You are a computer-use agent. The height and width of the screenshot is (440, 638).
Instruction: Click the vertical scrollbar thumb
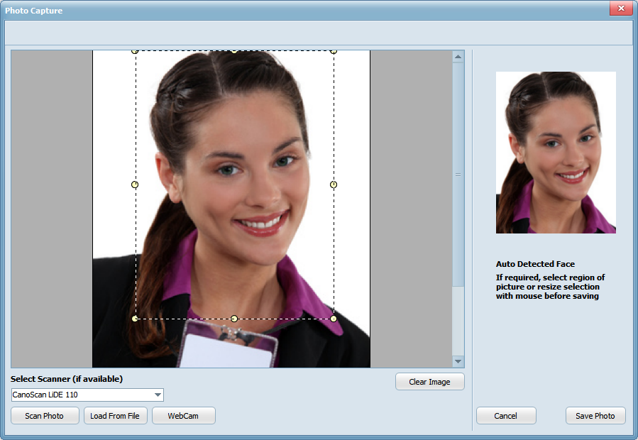(x=458, y=174)
